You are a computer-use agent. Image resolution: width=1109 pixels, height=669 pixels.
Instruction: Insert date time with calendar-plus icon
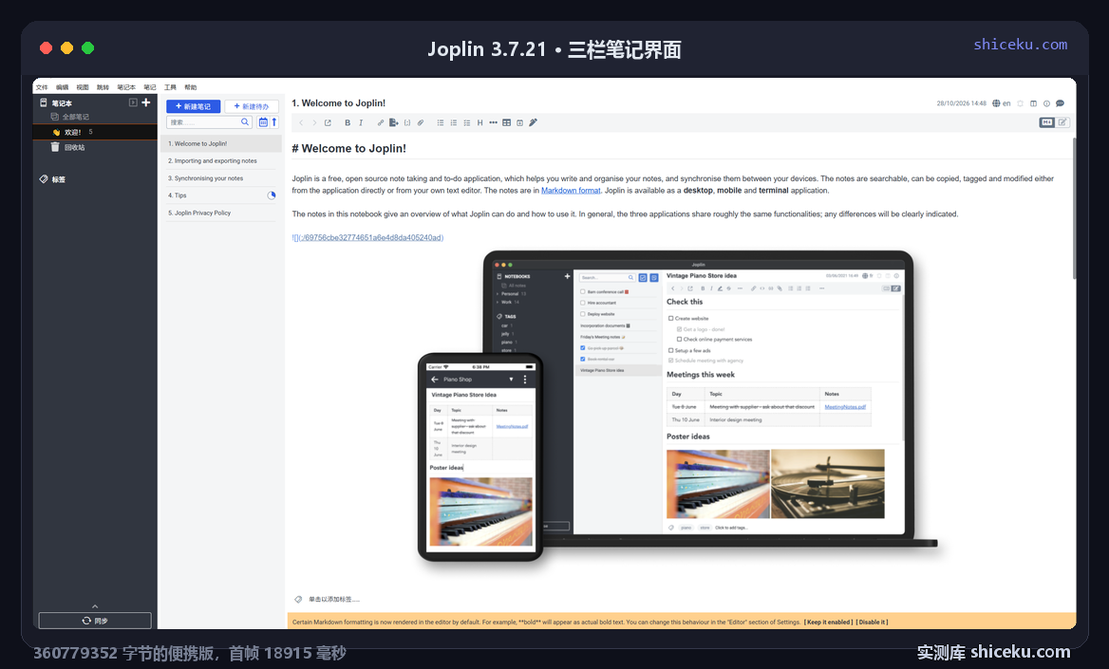click(520, 123)
